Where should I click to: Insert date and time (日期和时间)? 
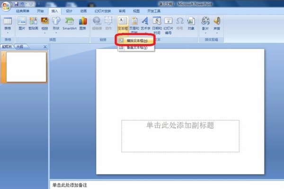point(157,25)
